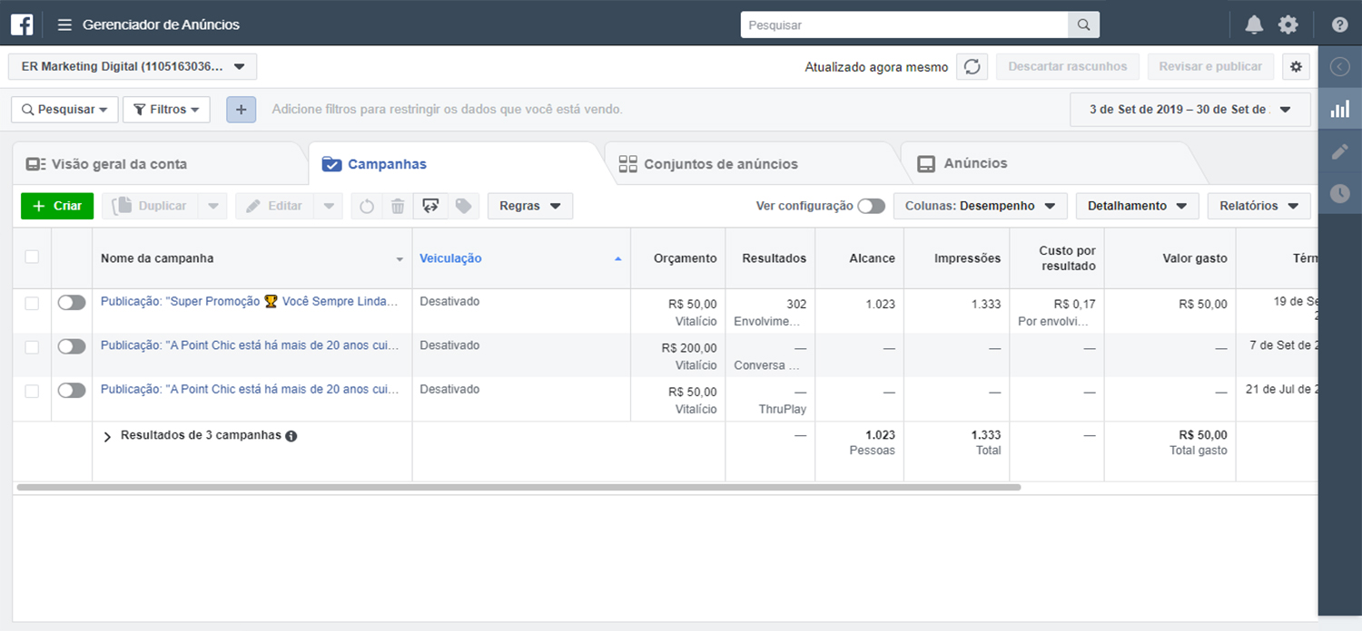
Task: Open the bar chart icon in right sidebar
Action: point(1339,109)
